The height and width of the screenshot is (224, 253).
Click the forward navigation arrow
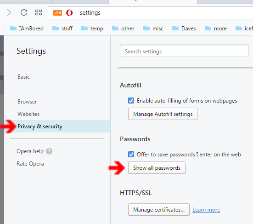(9, 12)
